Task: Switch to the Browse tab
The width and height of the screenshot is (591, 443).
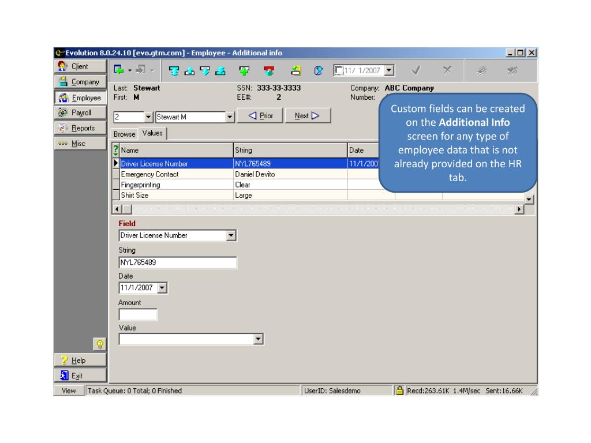Action: [x=125, y=134]
